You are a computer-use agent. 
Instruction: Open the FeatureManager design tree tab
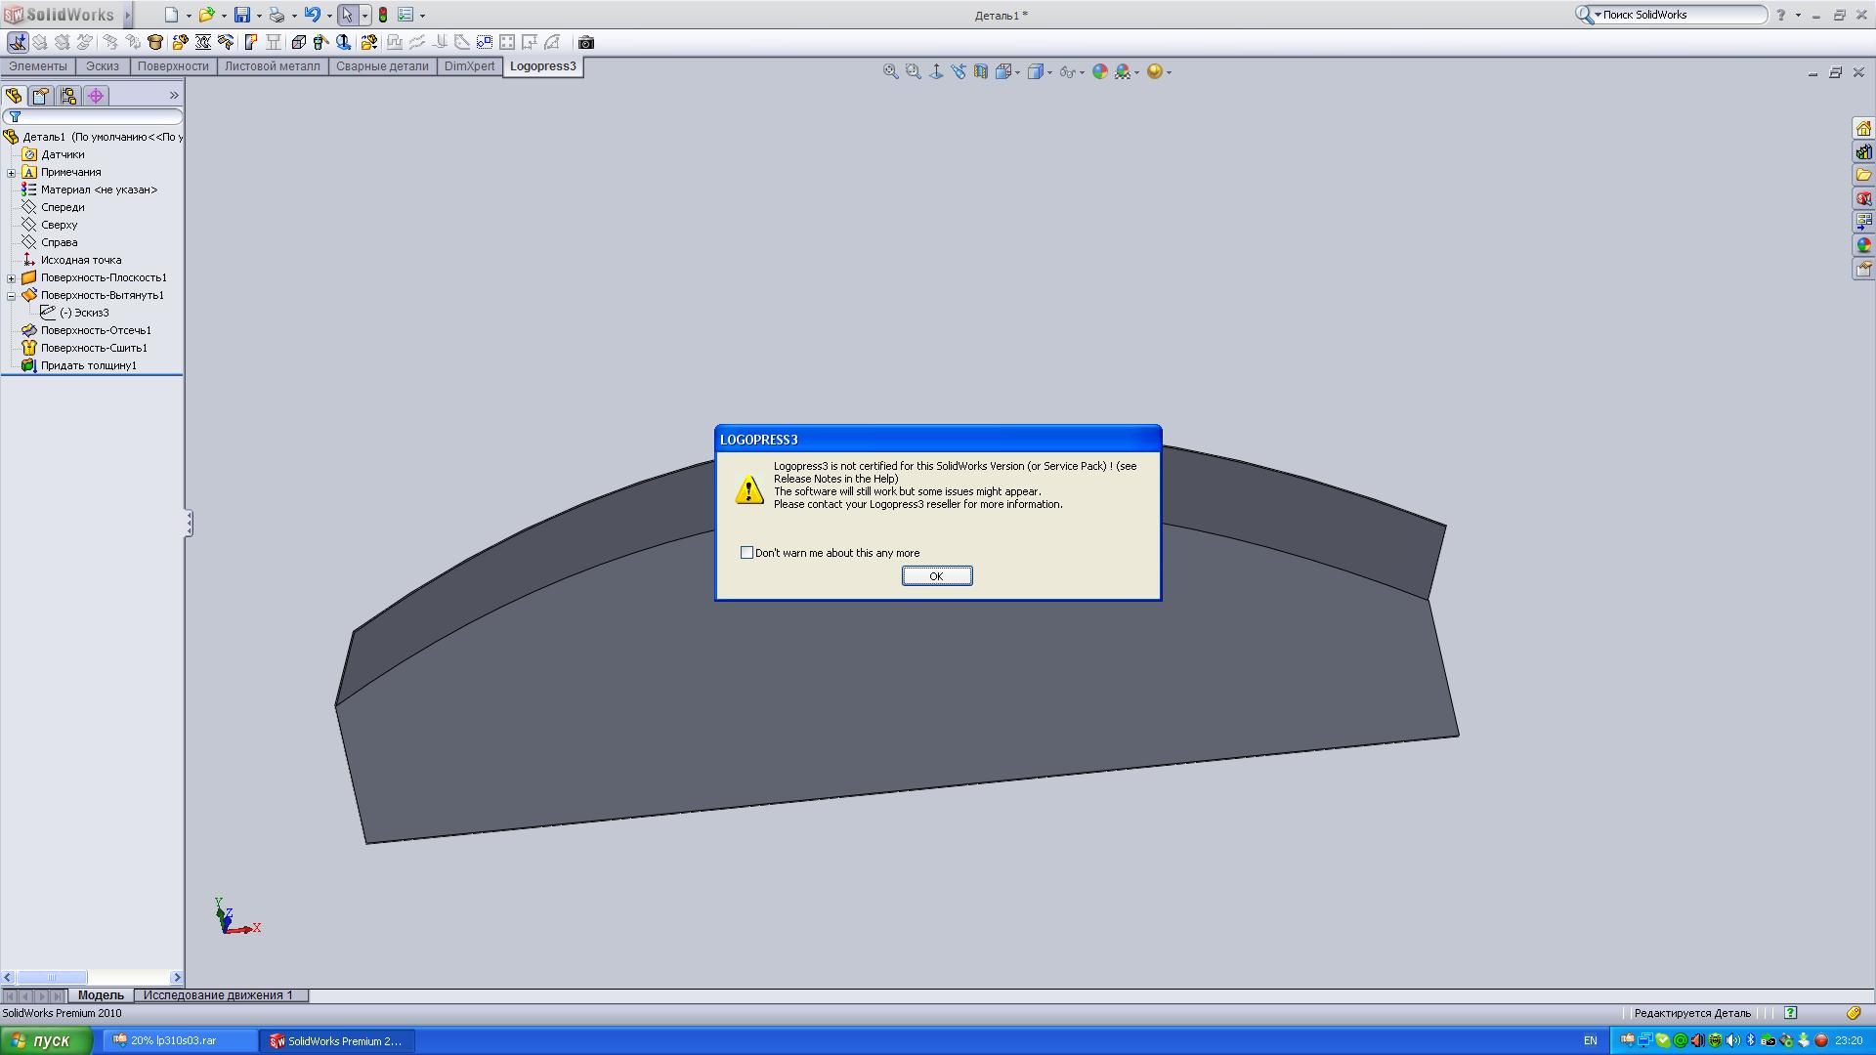click(x=14, y=96)
